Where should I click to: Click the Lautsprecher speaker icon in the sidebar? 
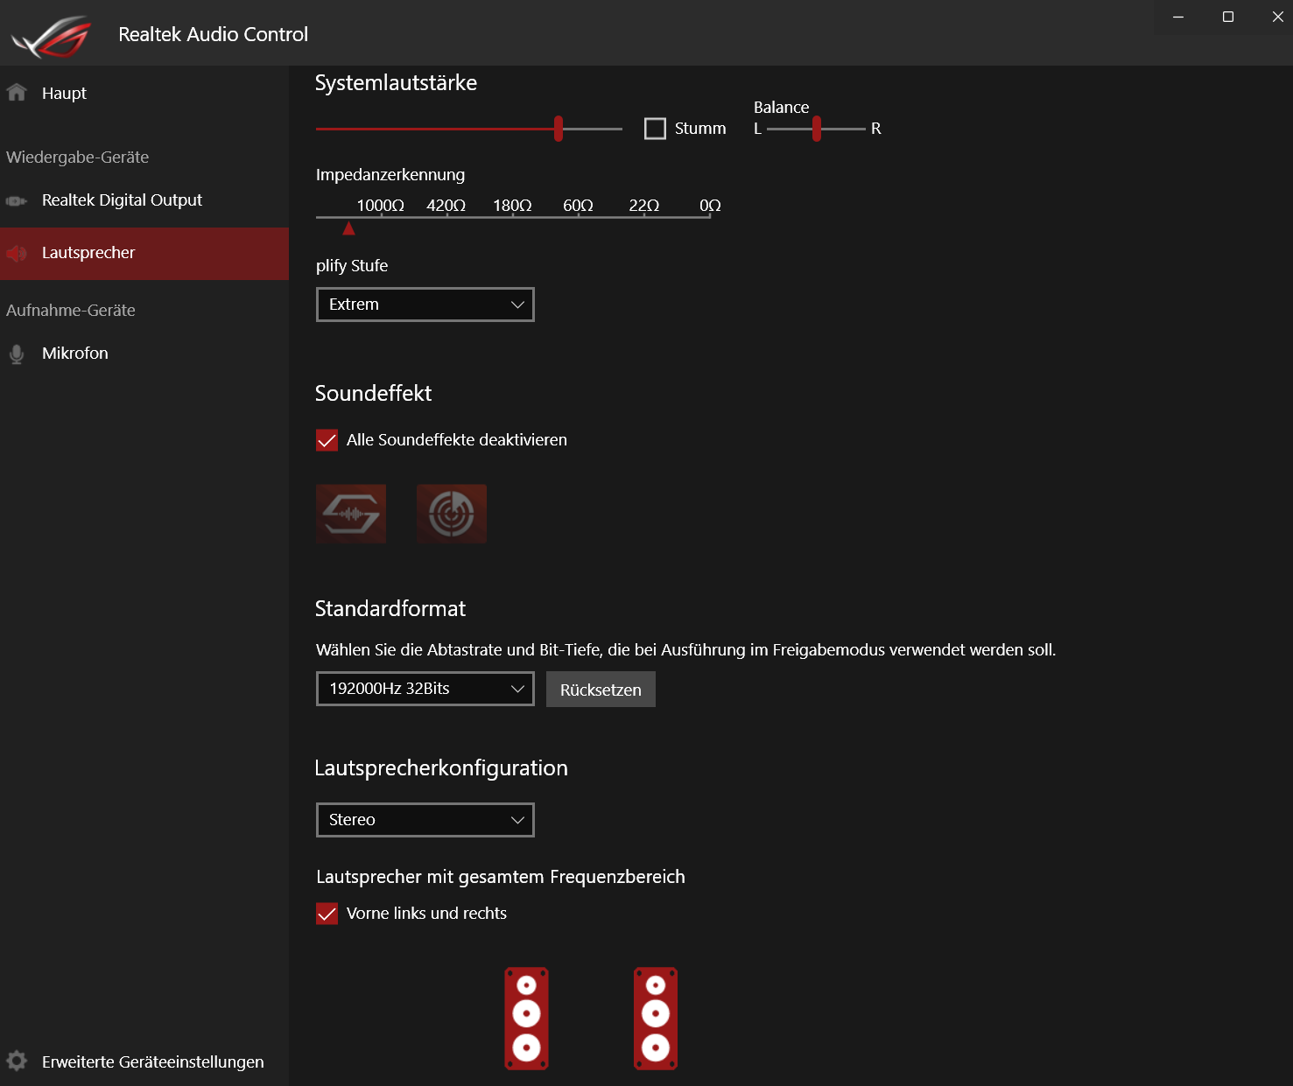(17, 254)
